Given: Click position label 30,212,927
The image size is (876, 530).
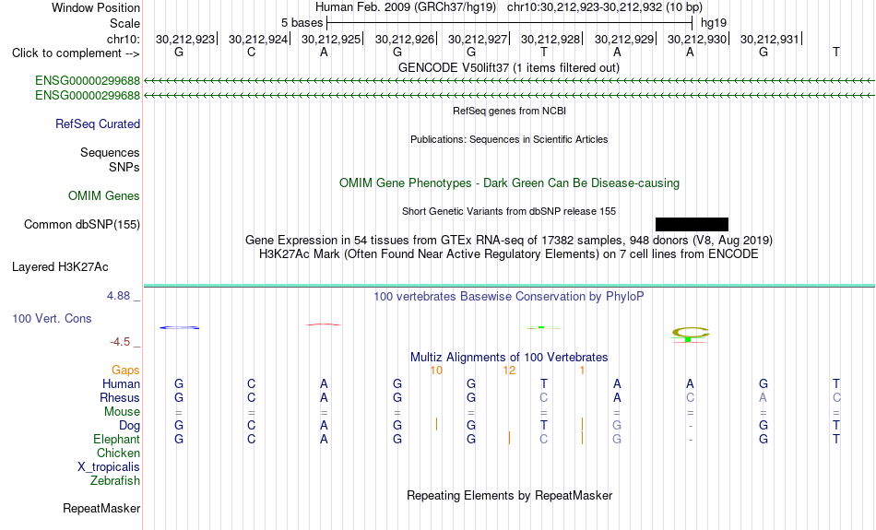Looking at the screenshot, I should (x=477, y=39).
